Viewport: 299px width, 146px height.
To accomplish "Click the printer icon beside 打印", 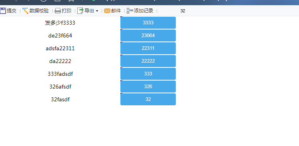I will [x=57, y=11].
